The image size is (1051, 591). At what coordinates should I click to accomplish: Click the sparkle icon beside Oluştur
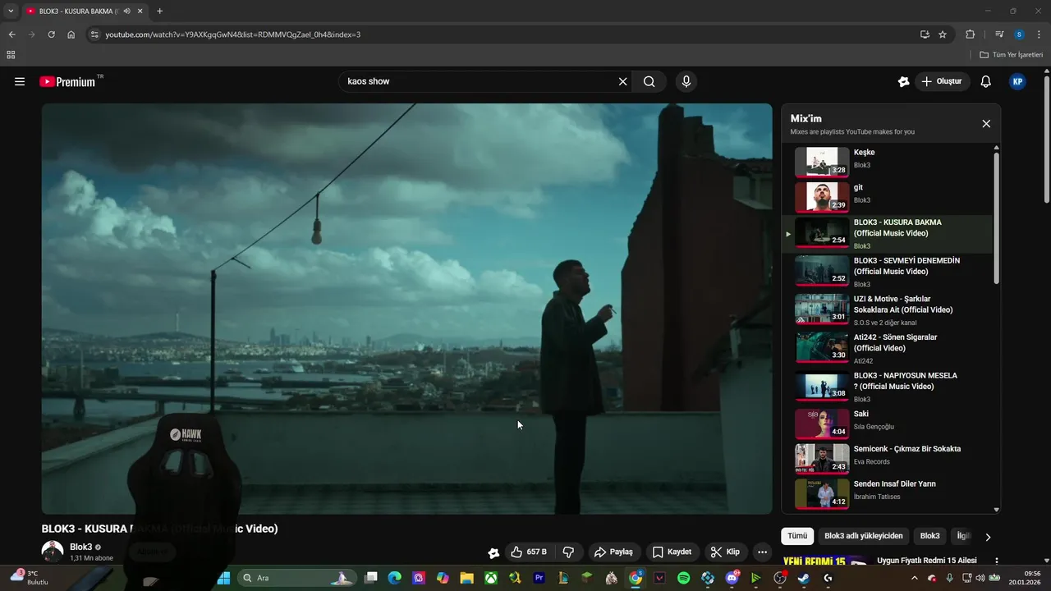tap(903, 81)
